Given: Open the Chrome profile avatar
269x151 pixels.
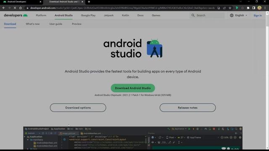Looking at the screenshot, I should 259,8.
